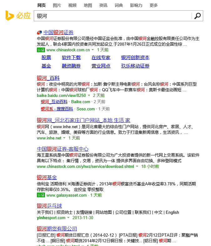
Task: Click the www.inhe.net green URL
Action: pyautogui.click(x=49, y=138)
